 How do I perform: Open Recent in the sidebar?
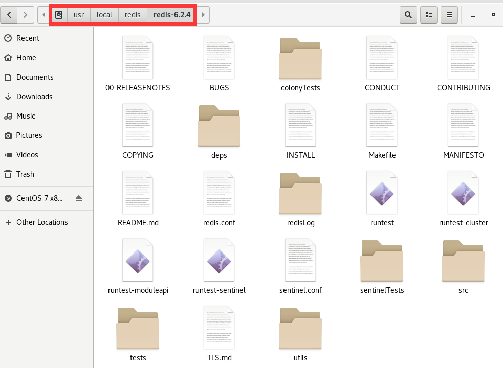tap(47, 38)
